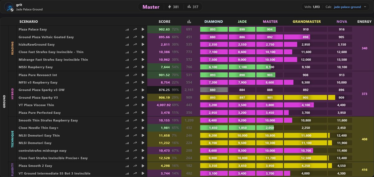Viewport: 374px width, 177px height.
Task: Show trend chart for hizkuRawGround Easy
Action: pos(135,44)
